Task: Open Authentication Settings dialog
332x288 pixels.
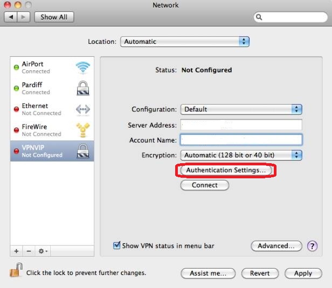Action: coord(226,170)
